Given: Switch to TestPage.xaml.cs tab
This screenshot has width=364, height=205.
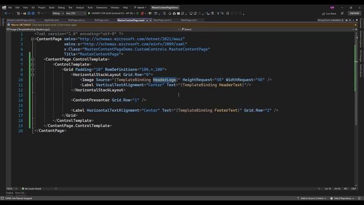Looking at the screenshot, I should [x=77, y=20].
